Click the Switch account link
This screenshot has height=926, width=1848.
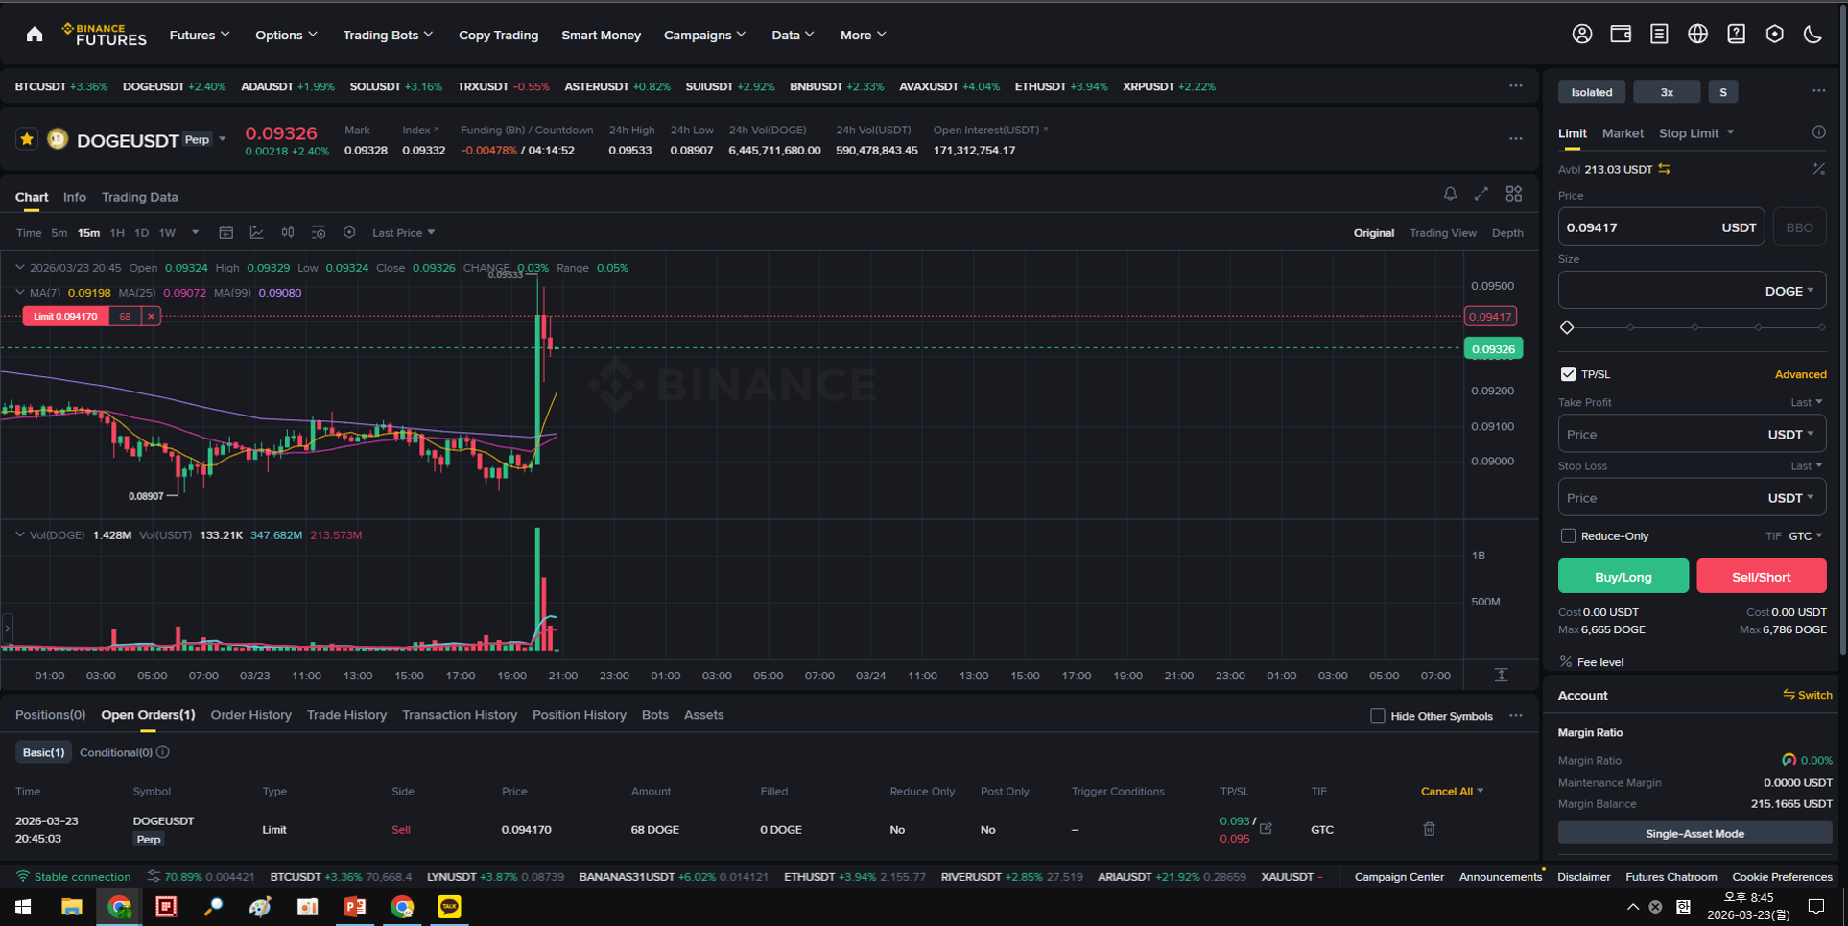tap(1808, 695)
